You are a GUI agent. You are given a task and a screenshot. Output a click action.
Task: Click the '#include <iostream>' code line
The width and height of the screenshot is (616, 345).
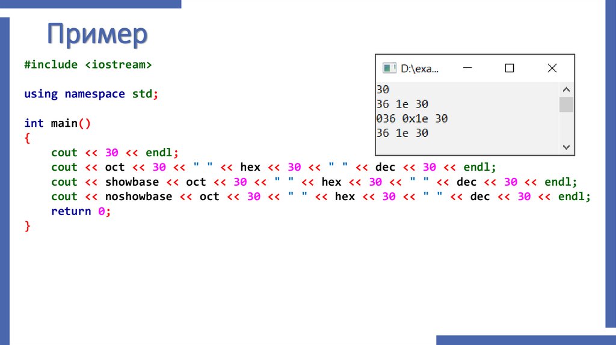click(x=88, y=64)
